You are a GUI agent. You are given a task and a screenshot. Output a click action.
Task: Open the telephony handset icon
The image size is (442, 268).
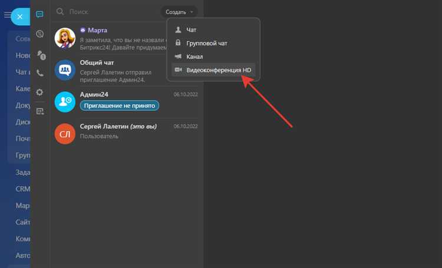[x=40, y=73]
